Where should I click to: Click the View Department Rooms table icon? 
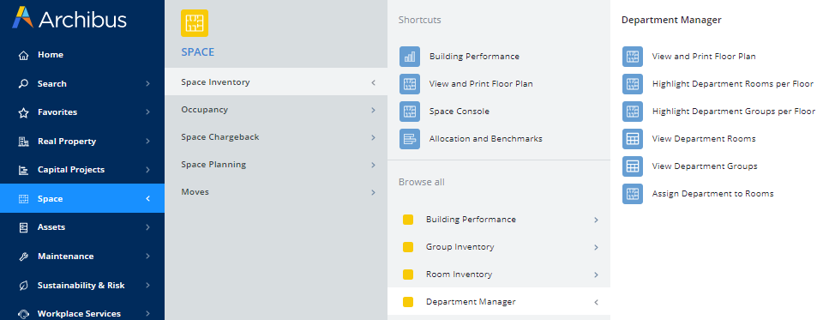[633, 139]
